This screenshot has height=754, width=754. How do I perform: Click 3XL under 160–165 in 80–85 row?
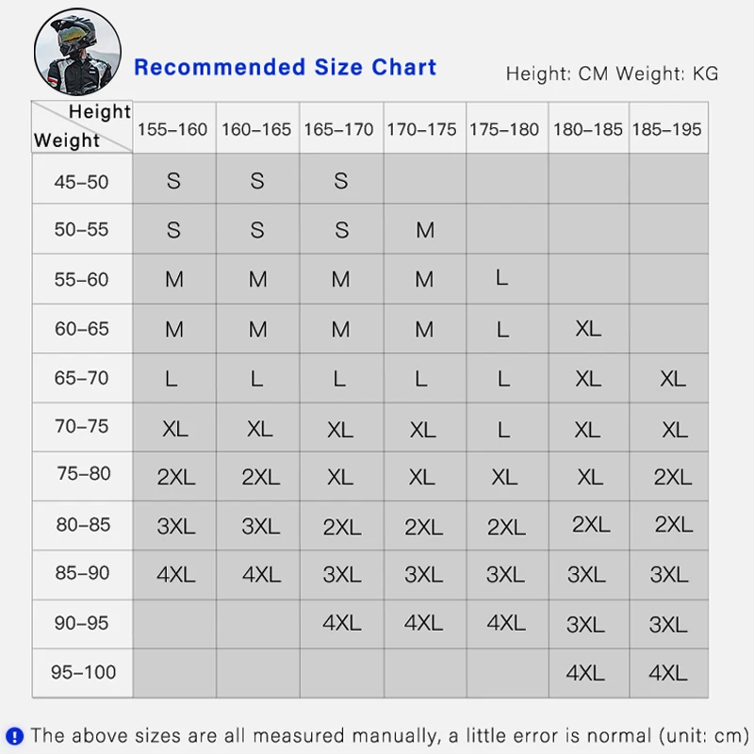click(x=260, y=526)
